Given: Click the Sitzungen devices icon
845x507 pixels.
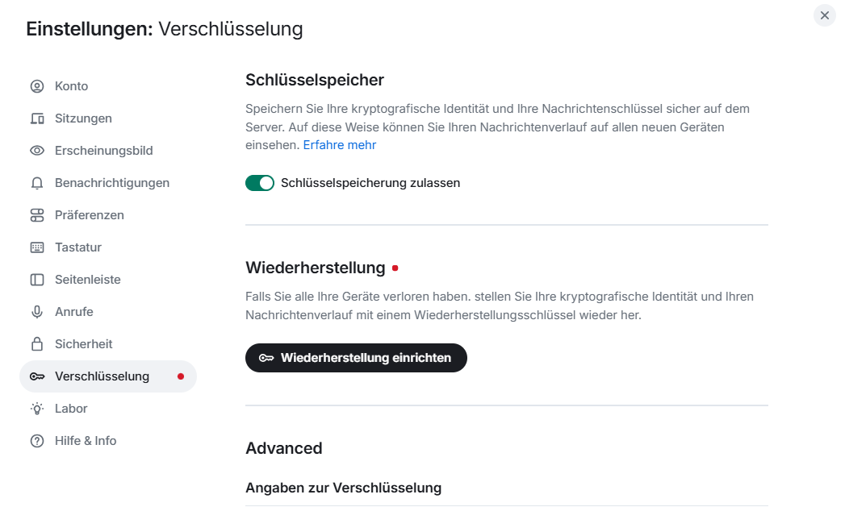Looking at the screenshot, I should [x=36, y=118].
